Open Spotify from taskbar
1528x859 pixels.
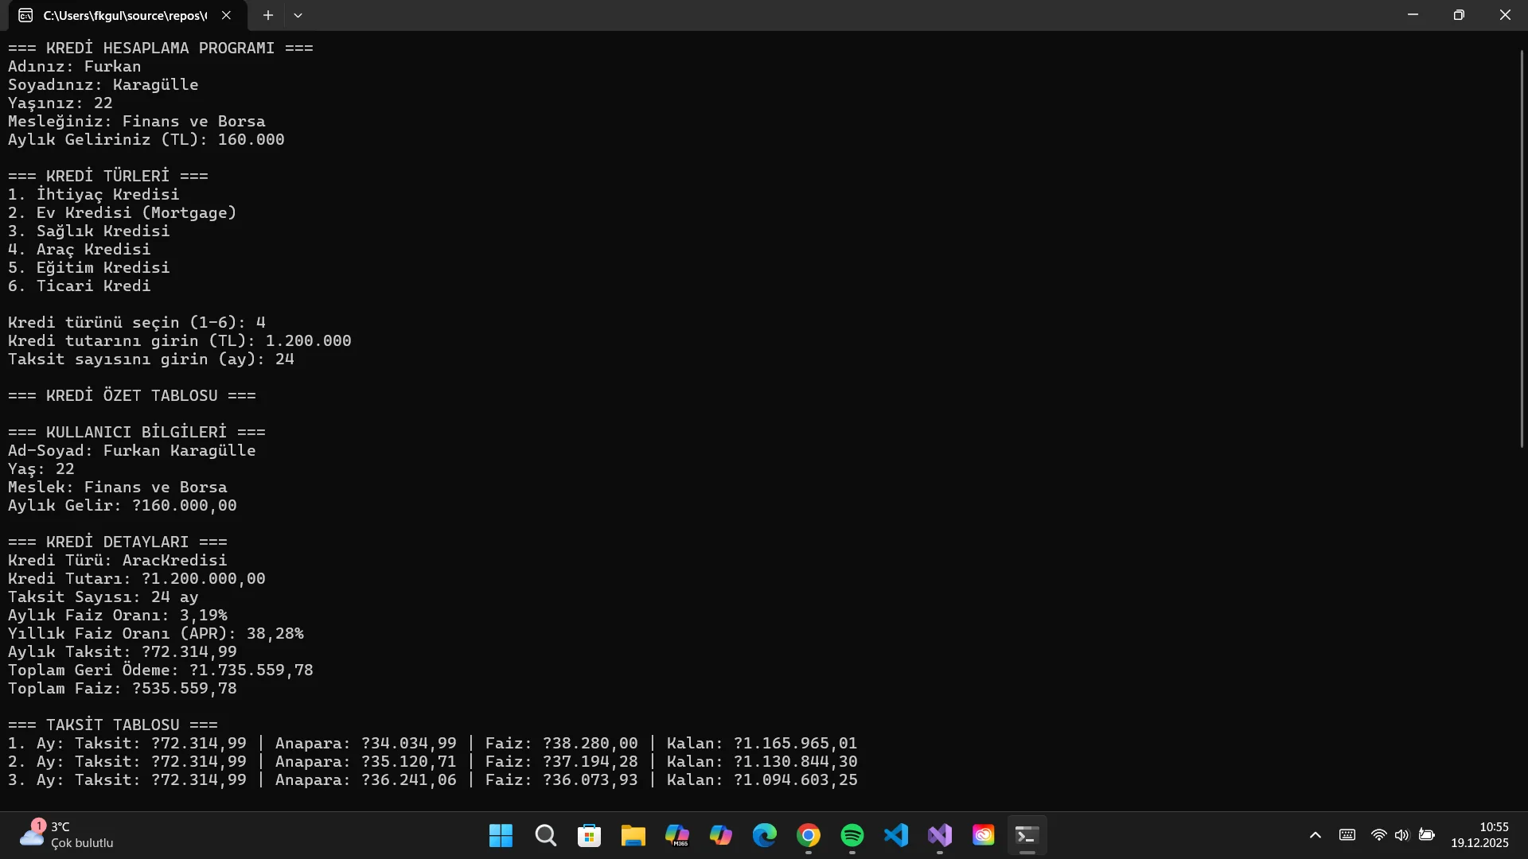pyautogui.click(x=852, y=835)
